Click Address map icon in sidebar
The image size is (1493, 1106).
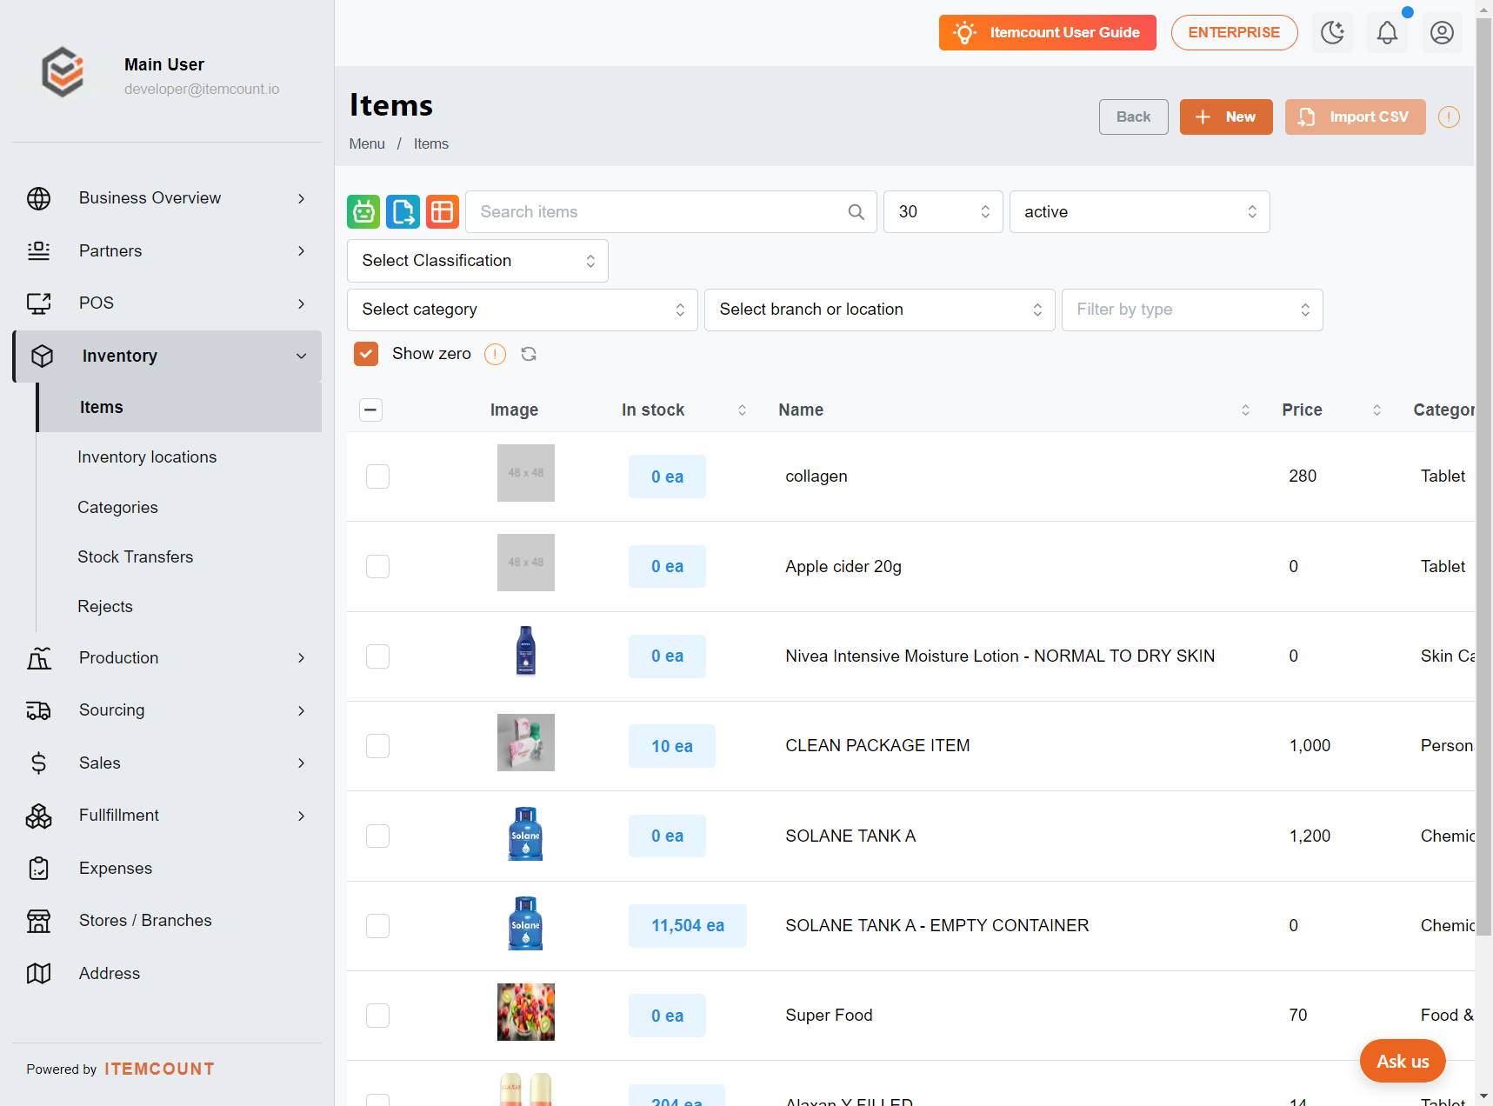tap(39, 974)
